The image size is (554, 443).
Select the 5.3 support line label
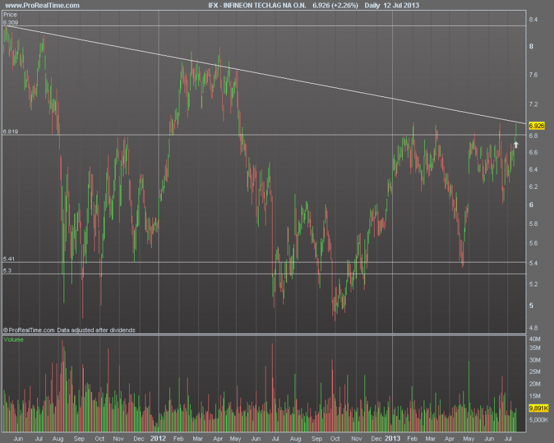(x=7, y=271)
